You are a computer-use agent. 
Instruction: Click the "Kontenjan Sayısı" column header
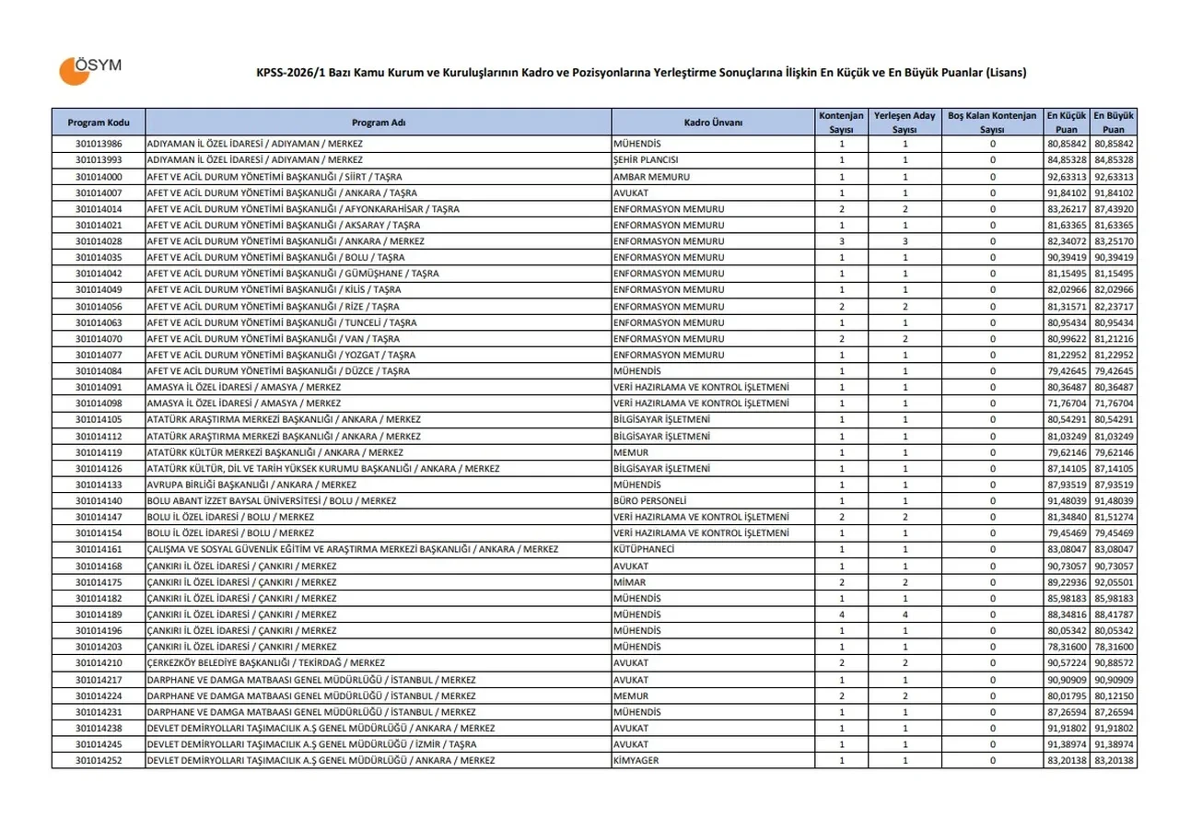pyautogui.click(x=841, y=123)
